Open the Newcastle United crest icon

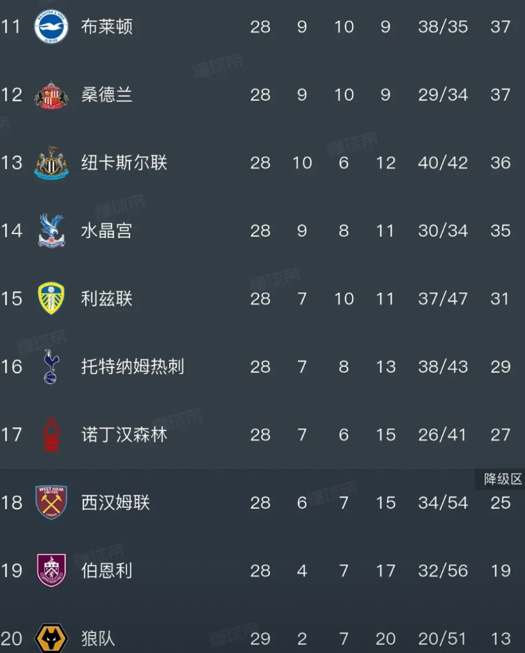point(51,163)
